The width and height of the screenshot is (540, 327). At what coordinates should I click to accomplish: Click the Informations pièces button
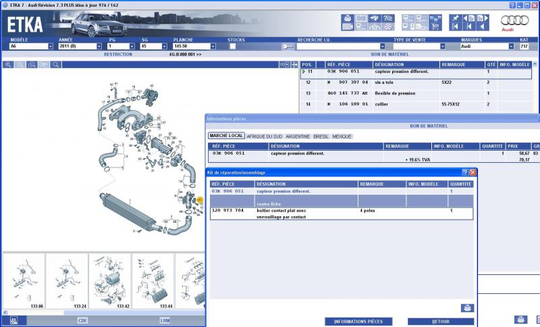(x=358, y=322)
